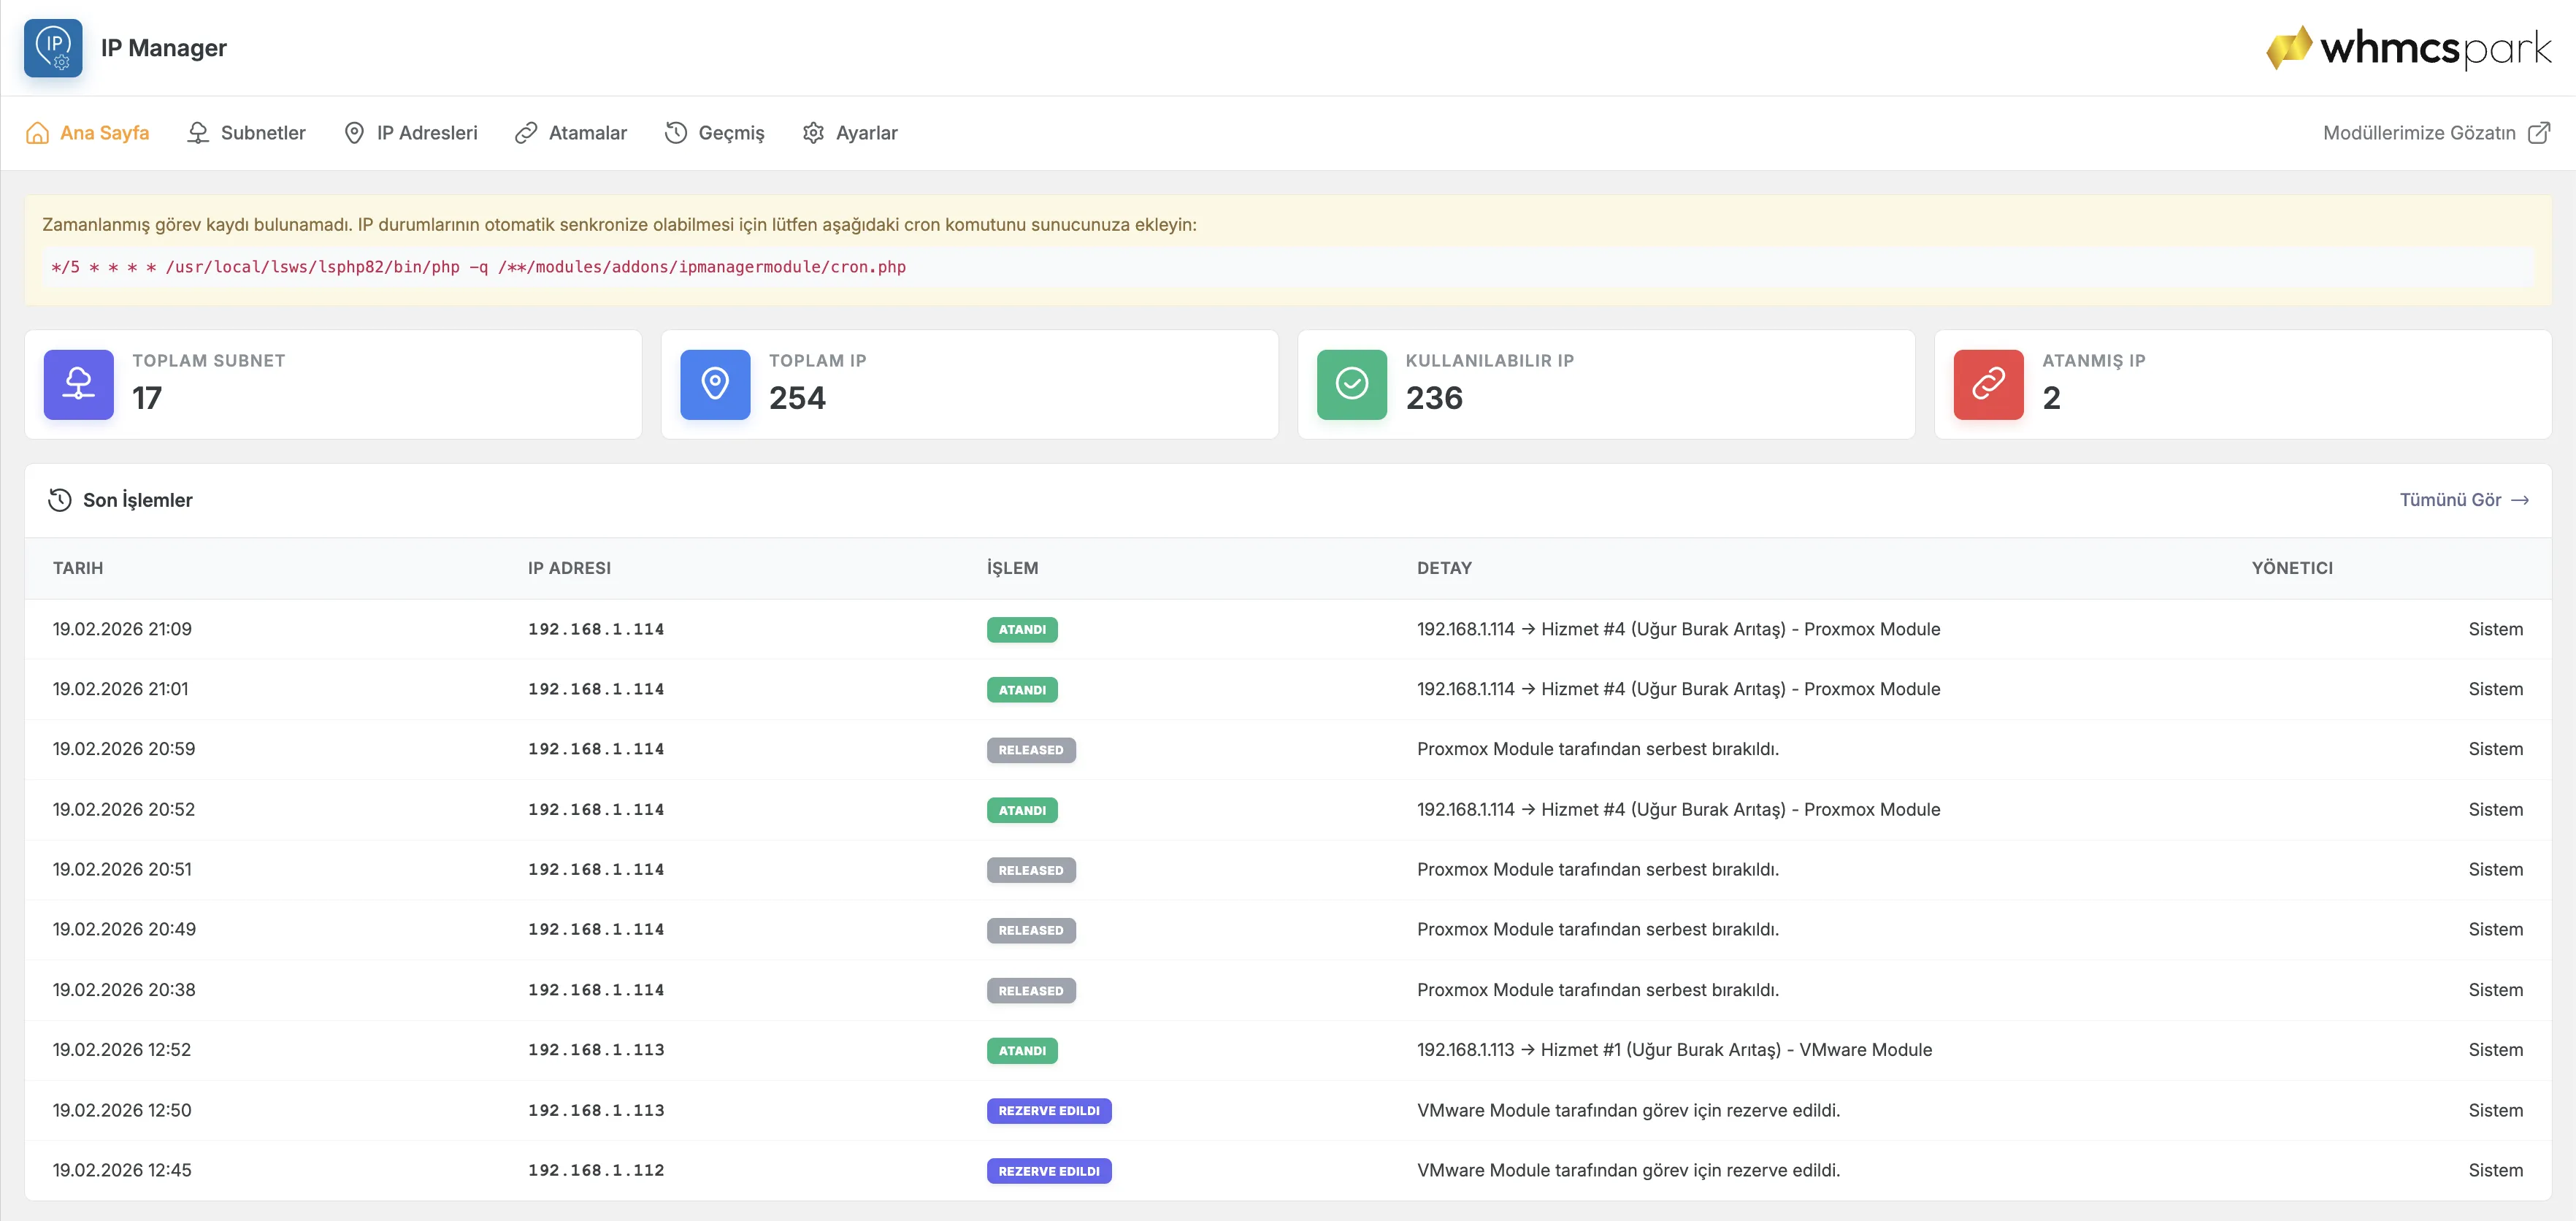Click IP 192.168.1.113 in the 12:52 row
The image size is (2576, 1221).
[596, 1050]
